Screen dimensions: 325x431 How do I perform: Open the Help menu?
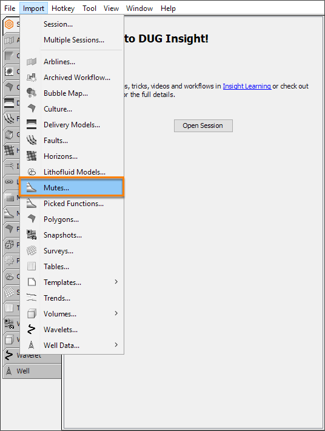click(x=168, y=8)
